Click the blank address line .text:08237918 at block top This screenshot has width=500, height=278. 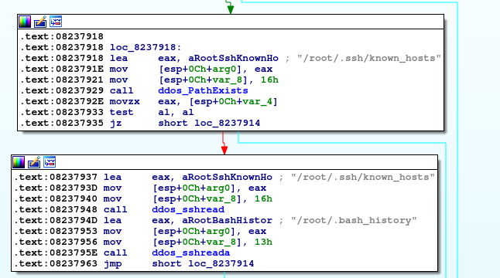62,36
